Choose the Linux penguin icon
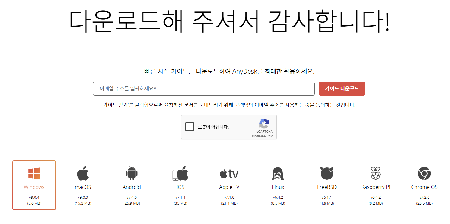This screenshot has height=224, width=450. (278, 174)
